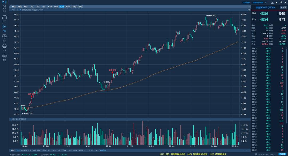Click the more options dots on indicator bar
The image size is (288, 156).
pos(246,150)
